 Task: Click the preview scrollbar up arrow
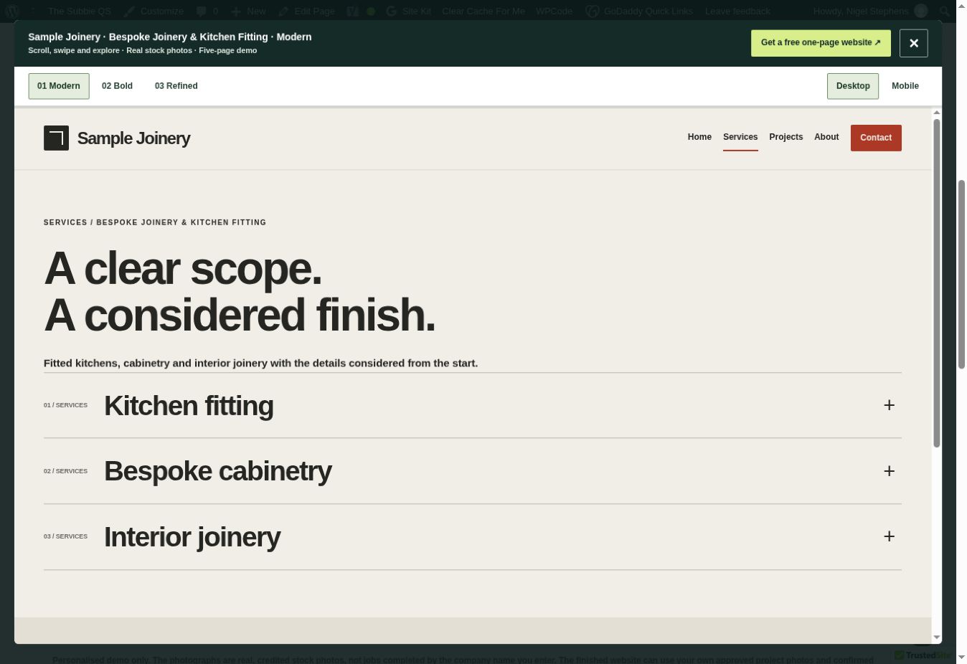pyautogui.click(x=937, y=113)
